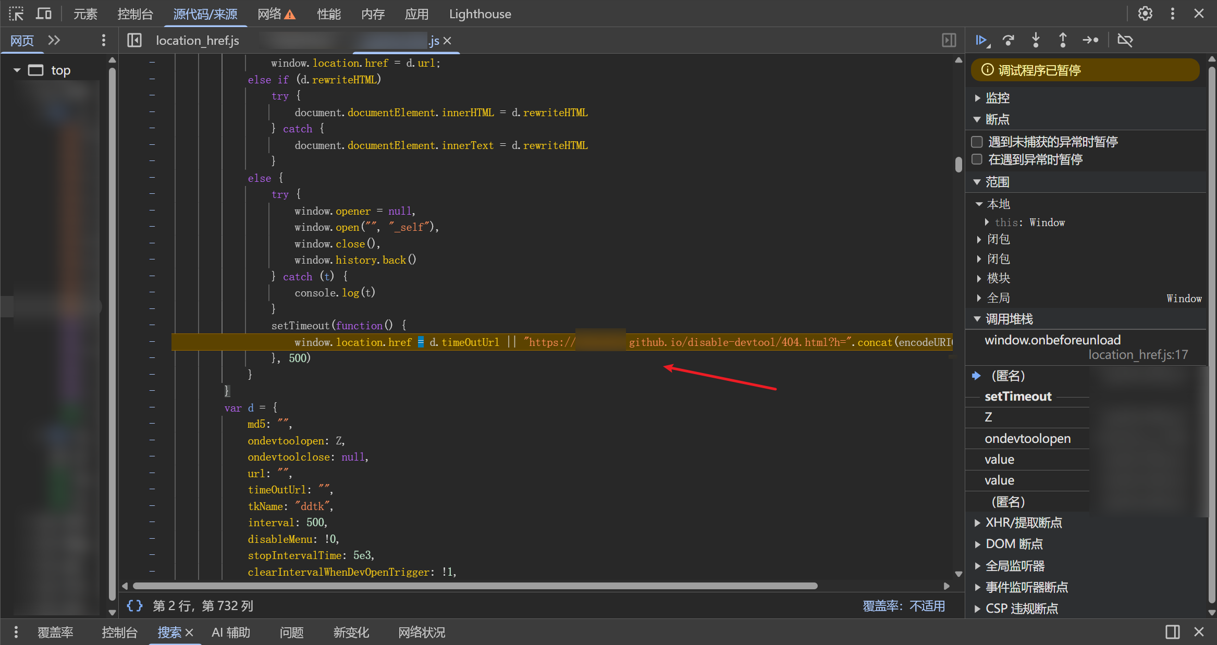
Task: Hide the debugger sidebar
Action: pyautogui.click(x=949, y=40)
